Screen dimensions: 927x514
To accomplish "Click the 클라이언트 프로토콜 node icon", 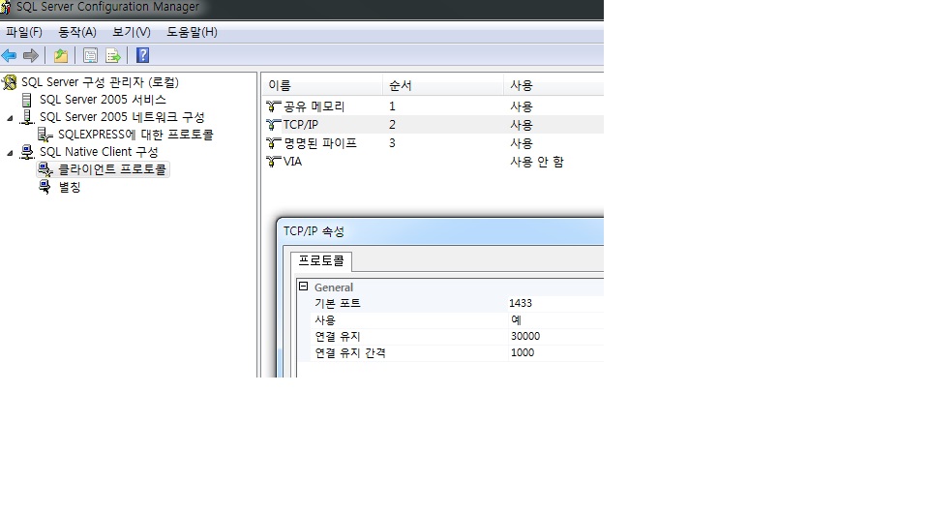I will pos(45,169).
